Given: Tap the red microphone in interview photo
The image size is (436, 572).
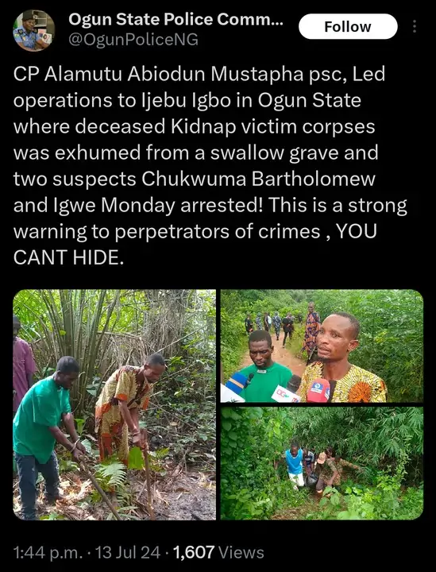Looking at the screenshot, I should tap(318, 391).
